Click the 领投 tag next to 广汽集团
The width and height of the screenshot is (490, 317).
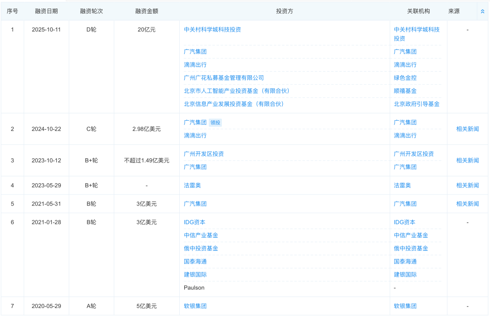tap(215, 122)
